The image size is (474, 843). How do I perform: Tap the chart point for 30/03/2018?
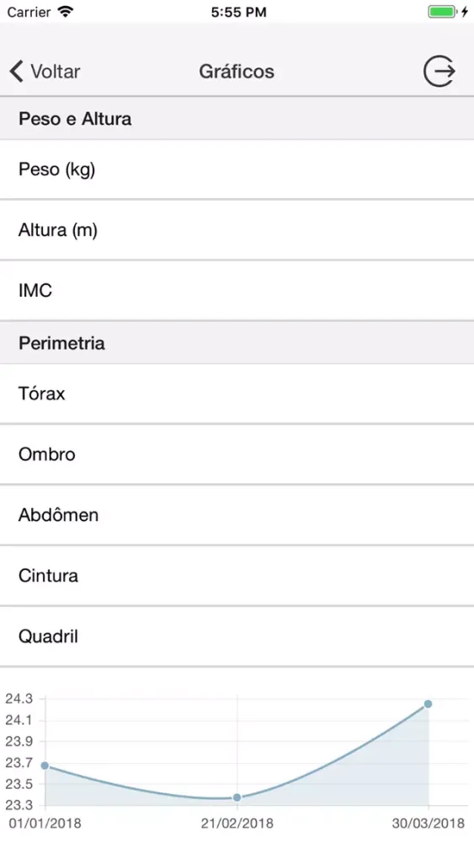[x=428, y=704]
